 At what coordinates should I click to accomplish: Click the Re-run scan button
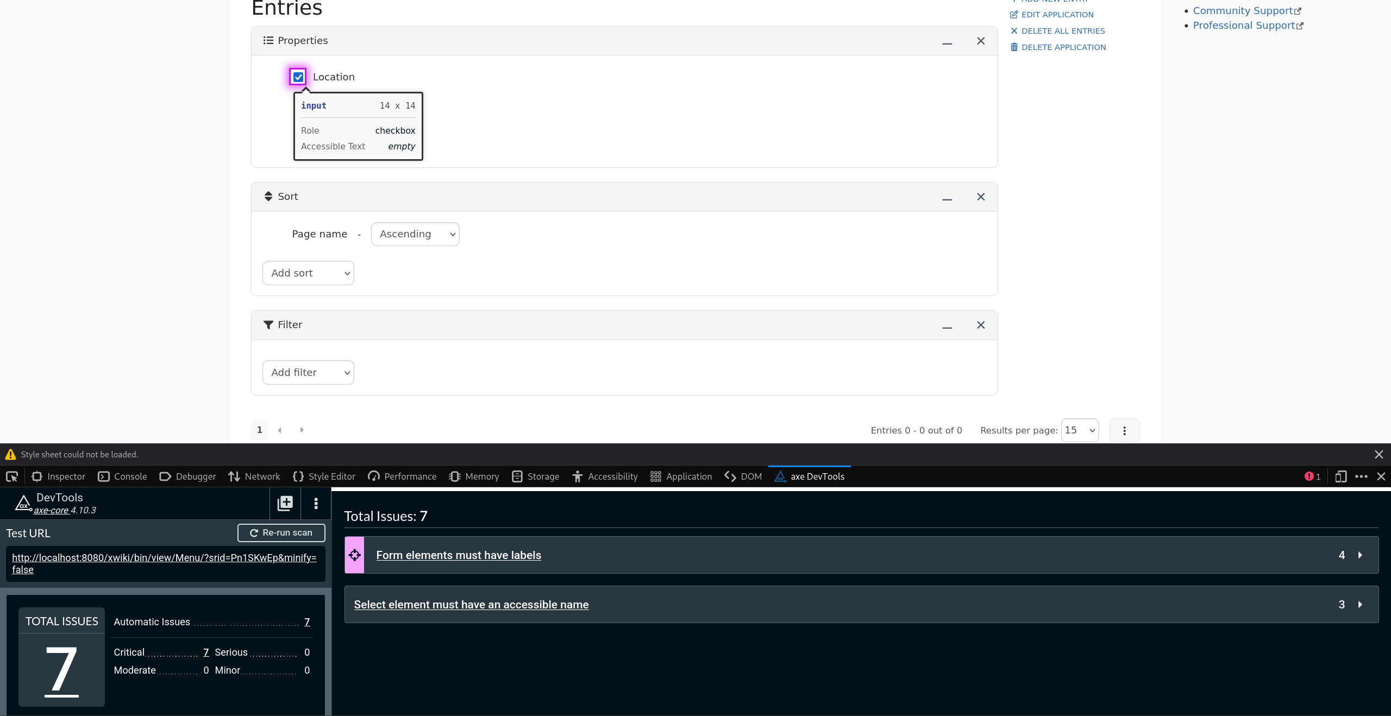pyautogui.click(x=281, y=533)
